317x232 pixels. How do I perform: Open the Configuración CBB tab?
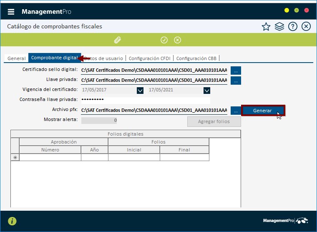196,58
